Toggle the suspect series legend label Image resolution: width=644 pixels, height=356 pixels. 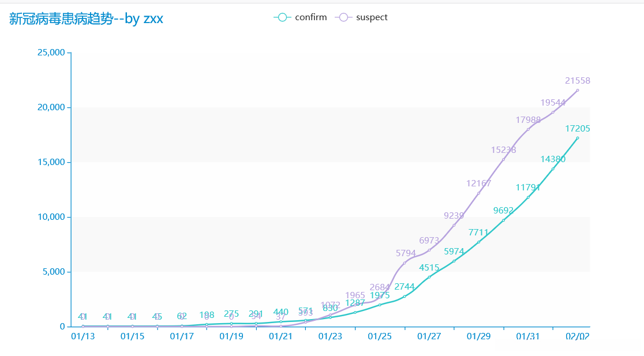click(372, 17)
